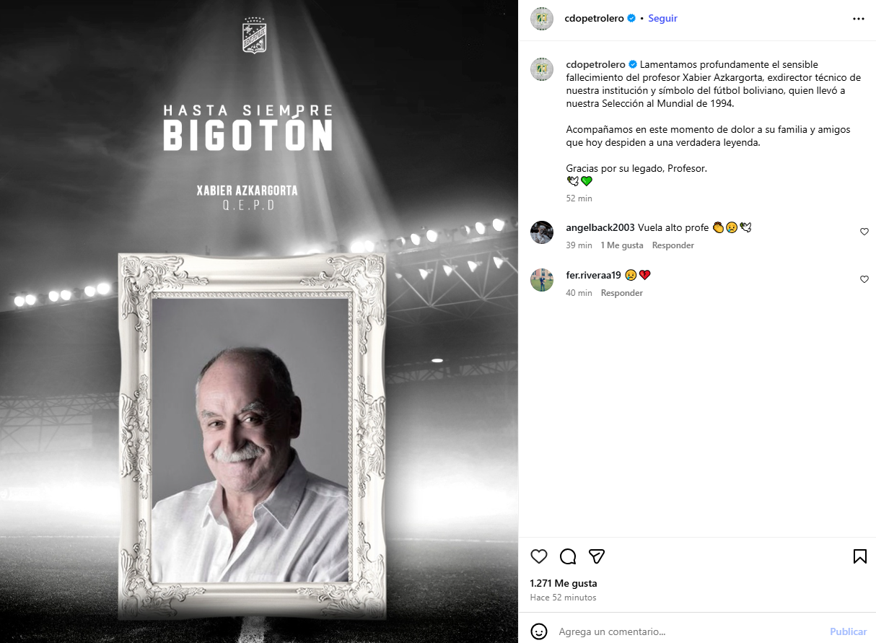Follow cdopetrolero with Seguir
The width and height of the screenshot is (876, 643).
click(x=662, y=19)
